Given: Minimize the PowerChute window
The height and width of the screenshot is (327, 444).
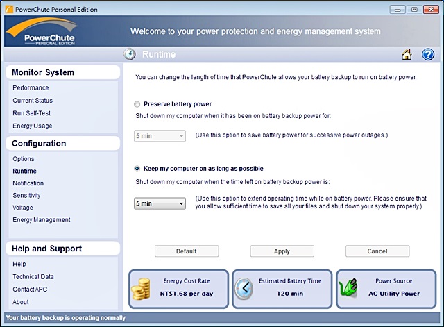Looking at the screenshot, I should coord(398,10).
